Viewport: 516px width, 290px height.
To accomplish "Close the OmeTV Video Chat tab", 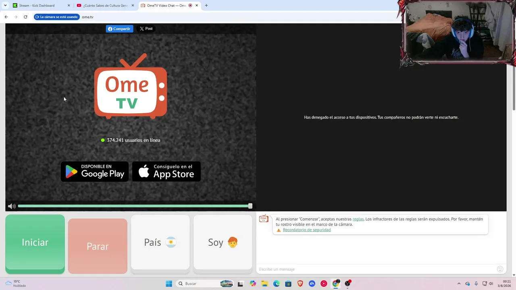I will (197, 6).
